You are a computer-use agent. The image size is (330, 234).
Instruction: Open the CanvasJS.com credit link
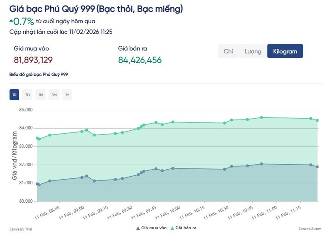coord(309,229)
